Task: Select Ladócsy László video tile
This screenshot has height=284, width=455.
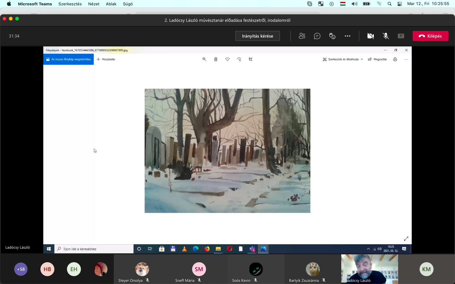Action: click(370, 269)
